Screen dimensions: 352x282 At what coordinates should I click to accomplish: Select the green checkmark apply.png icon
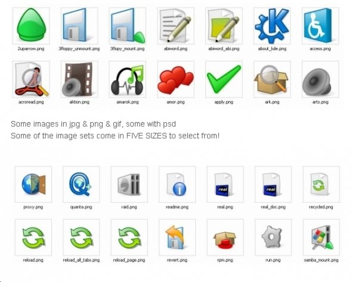pos(224,79)
